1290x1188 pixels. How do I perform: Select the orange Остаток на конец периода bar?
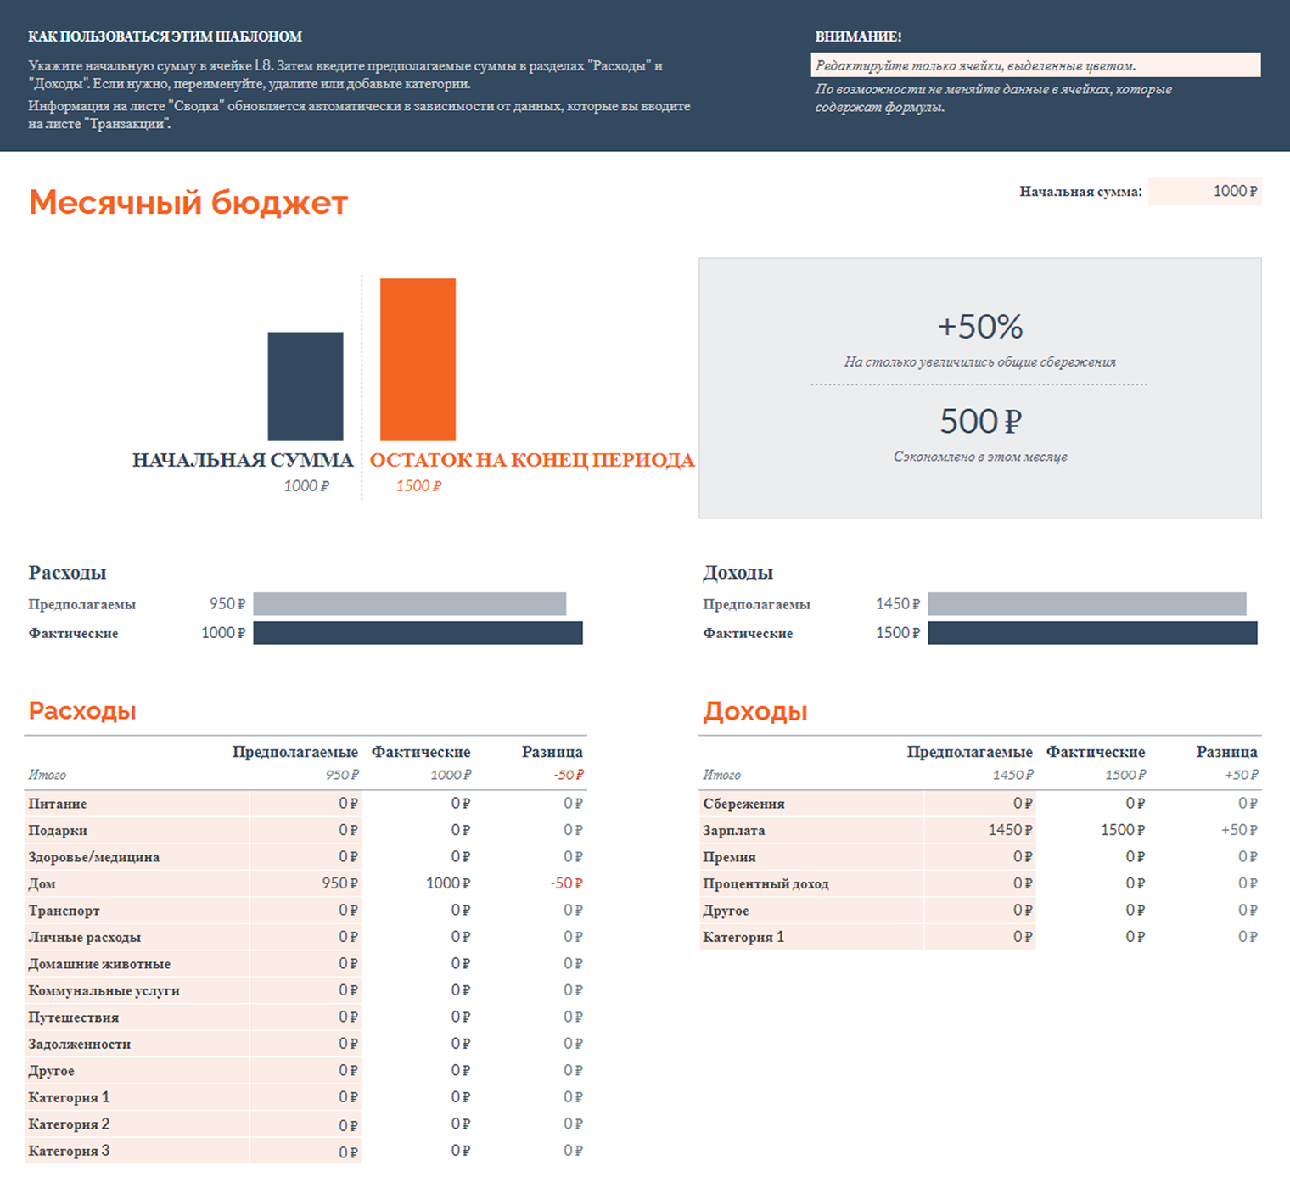(418, 359)
